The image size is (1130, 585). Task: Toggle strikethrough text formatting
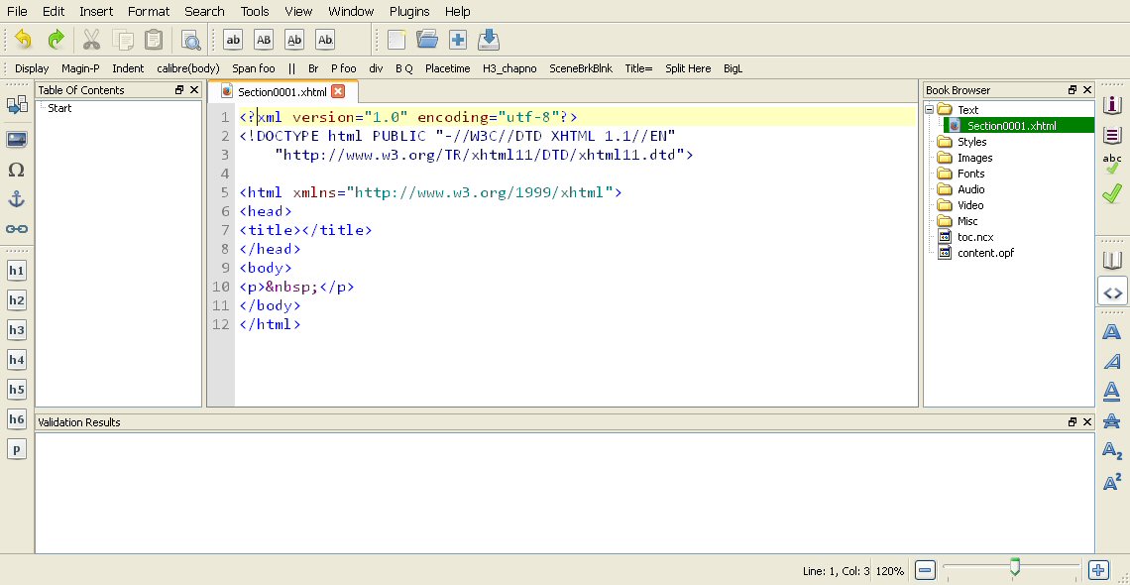click(1112, 420)
